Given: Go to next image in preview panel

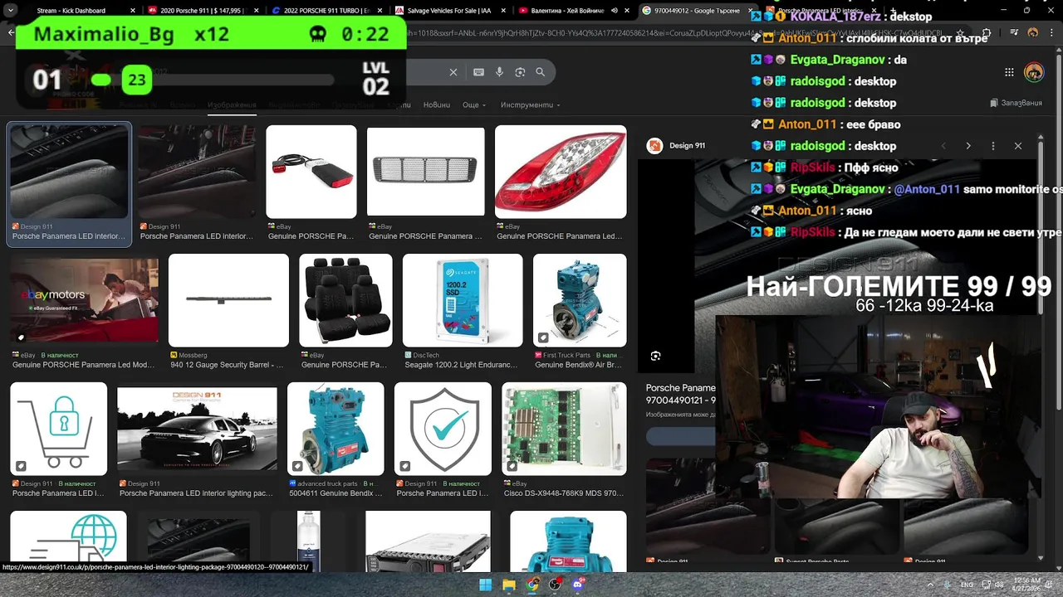Looking at the screenshot, I should (968, 146).
